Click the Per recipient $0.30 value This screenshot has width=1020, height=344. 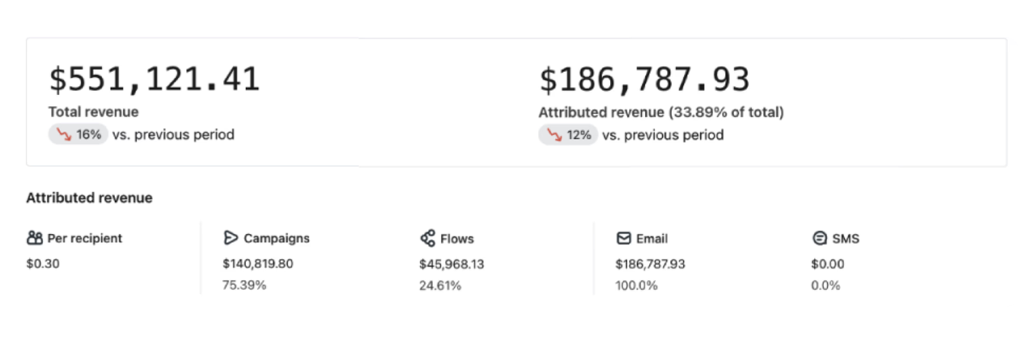43,263
